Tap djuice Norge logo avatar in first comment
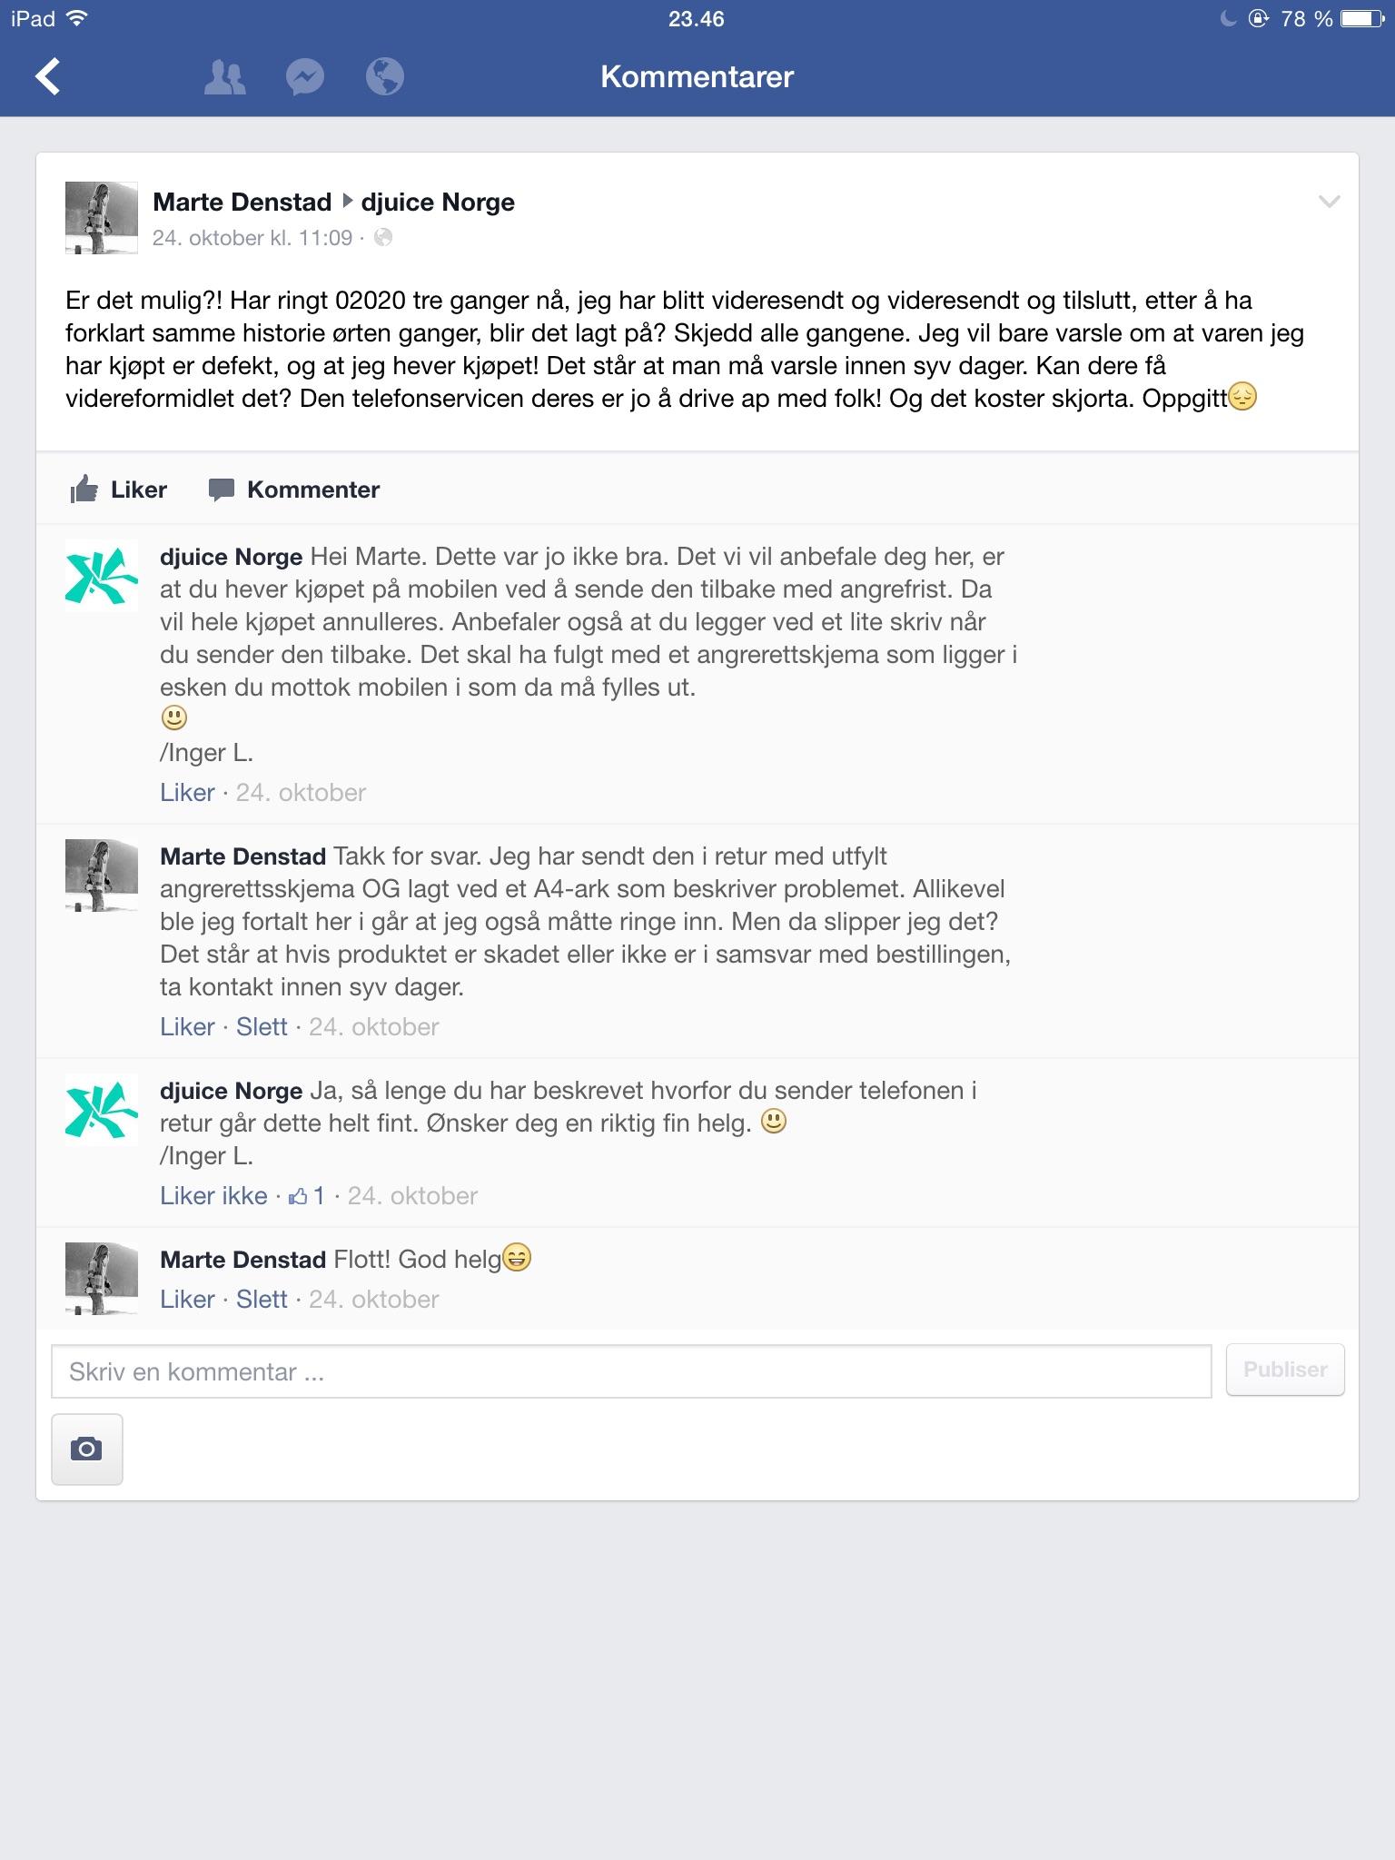This screenshot has height=1860, width=1395. (x=102, y=576)
